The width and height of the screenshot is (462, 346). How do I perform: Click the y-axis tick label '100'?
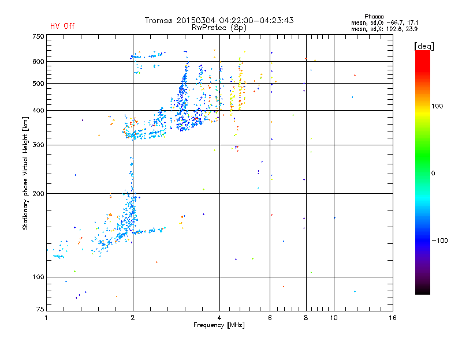point(38,277)
